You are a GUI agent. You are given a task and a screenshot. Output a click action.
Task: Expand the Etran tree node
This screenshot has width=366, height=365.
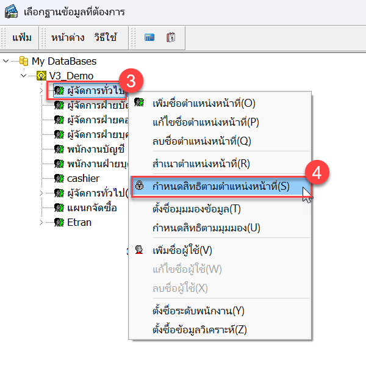(41, 222)
